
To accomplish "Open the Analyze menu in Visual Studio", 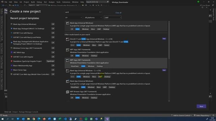I will click(52, 2).
